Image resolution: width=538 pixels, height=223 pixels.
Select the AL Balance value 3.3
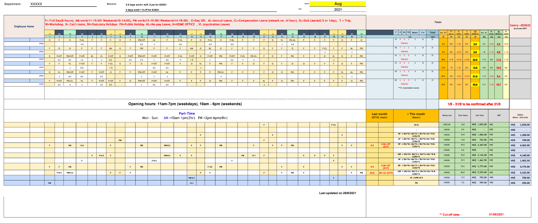tap(499, 44)
